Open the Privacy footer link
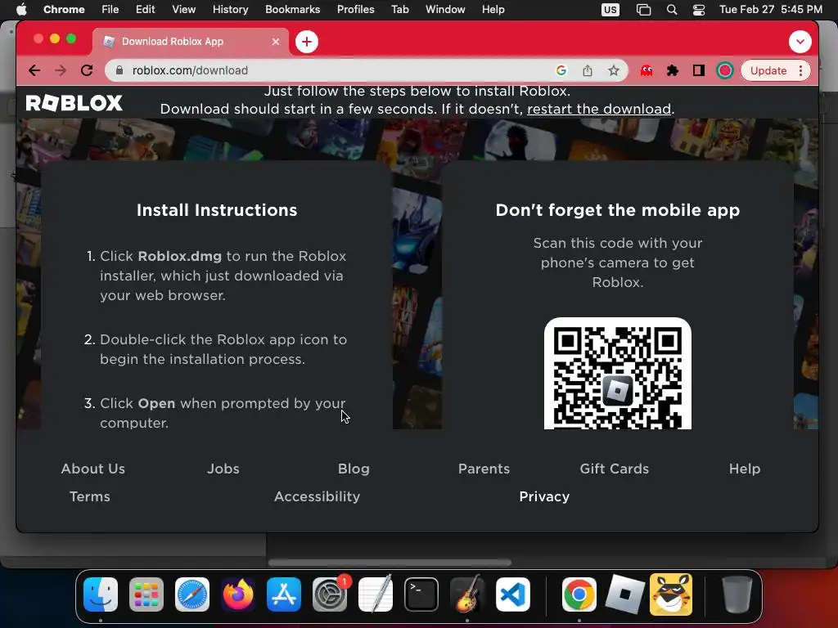 (544, 496)
